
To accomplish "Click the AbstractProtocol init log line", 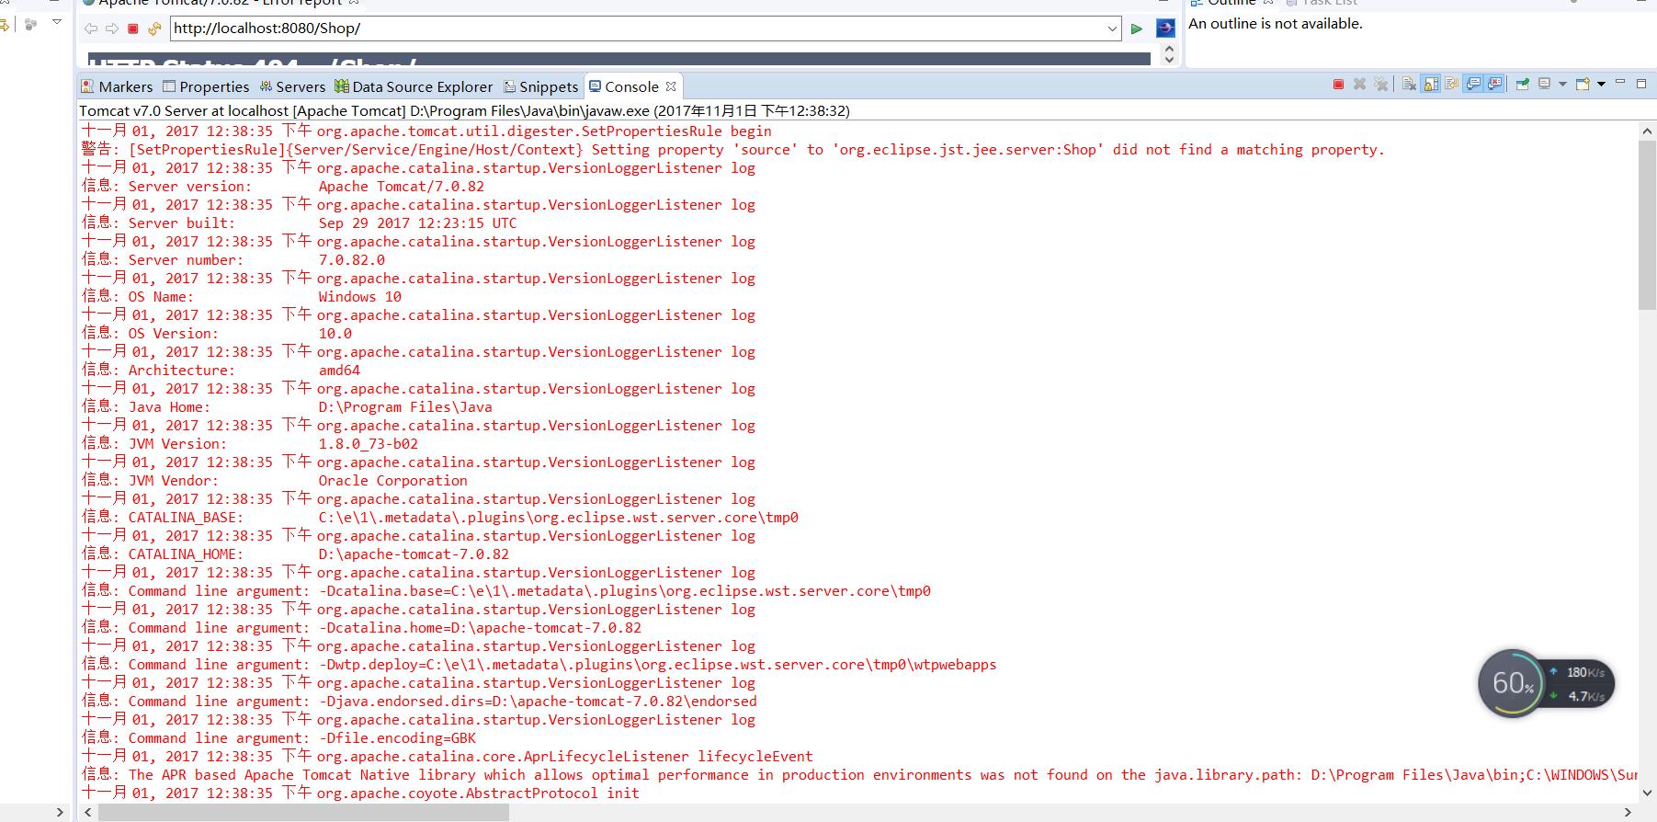I will [x=360, y=793].
